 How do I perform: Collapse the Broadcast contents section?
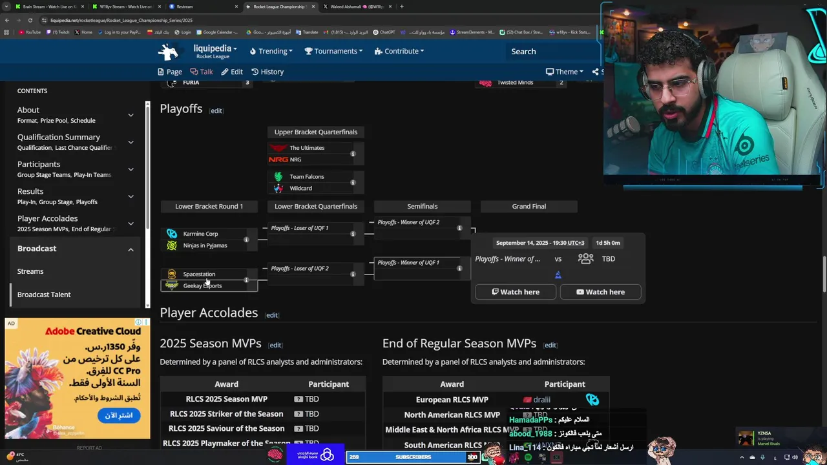[x=131, y=249]
